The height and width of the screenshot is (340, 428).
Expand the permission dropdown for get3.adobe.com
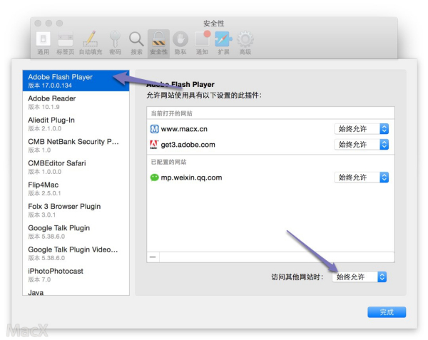pyautogui.click(x=361, y=145)
